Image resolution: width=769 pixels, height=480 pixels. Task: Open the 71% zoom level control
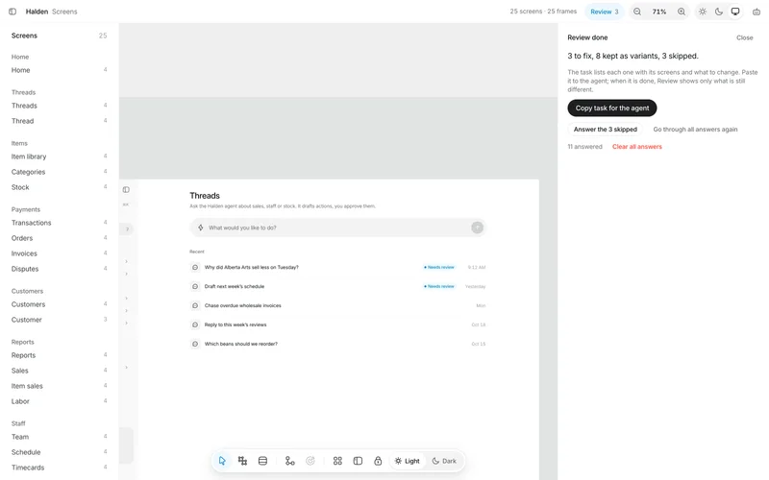click(x=659, y=12)
